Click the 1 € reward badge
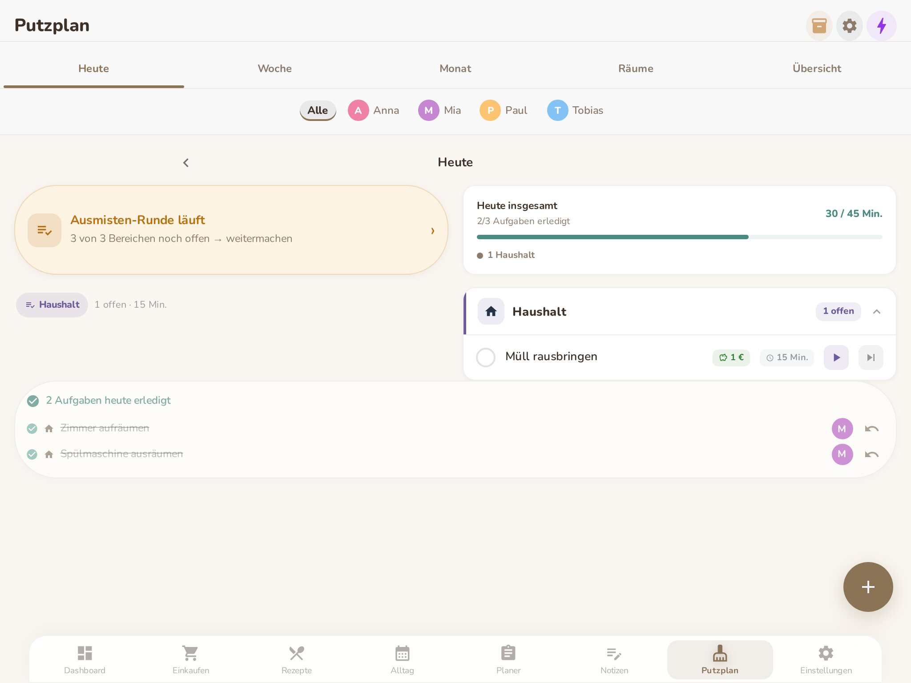911x683 pixels. click(x=731, y=358)
